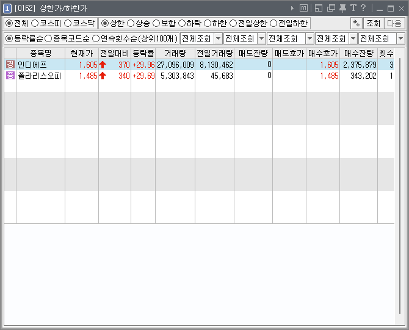Click the duplicate window icon
This screenshot has width=409, height=330.
(331, 8)
